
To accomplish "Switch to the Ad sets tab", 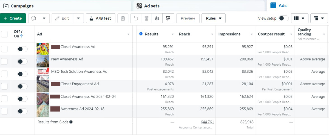I will 148,6.
